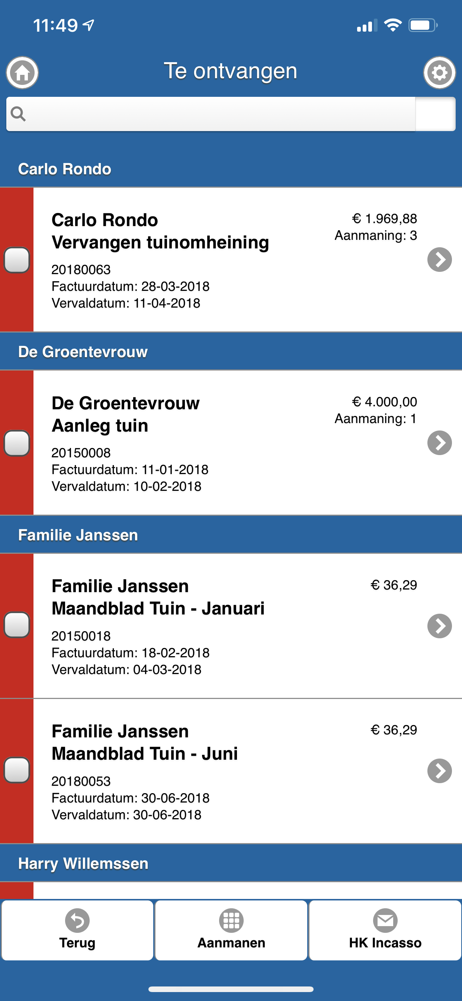Screen dimensions: 462x1001
Task: Select the Aanleg tuin invoice checkbox
Action: [x=17, y=443]
